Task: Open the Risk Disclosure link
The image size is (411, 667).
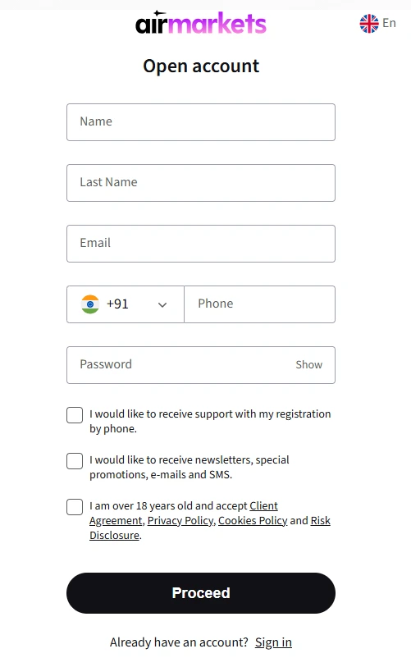Action: click(x=210, y=528)
